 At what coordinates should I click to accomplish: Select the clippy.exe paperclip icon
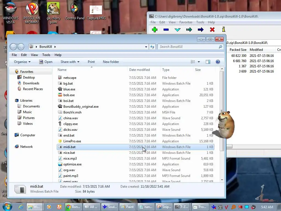[60, 124]
